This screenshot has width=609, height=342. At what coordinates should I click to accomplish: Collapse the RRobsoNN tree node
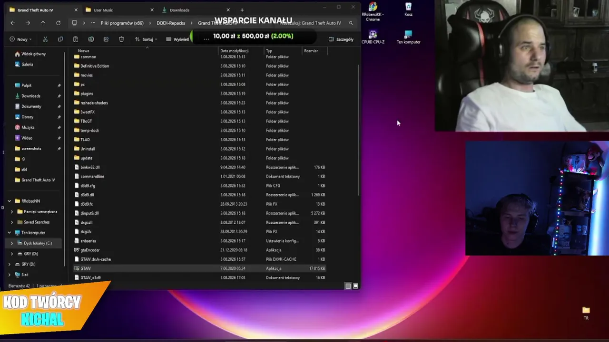[x=9, y=201]
